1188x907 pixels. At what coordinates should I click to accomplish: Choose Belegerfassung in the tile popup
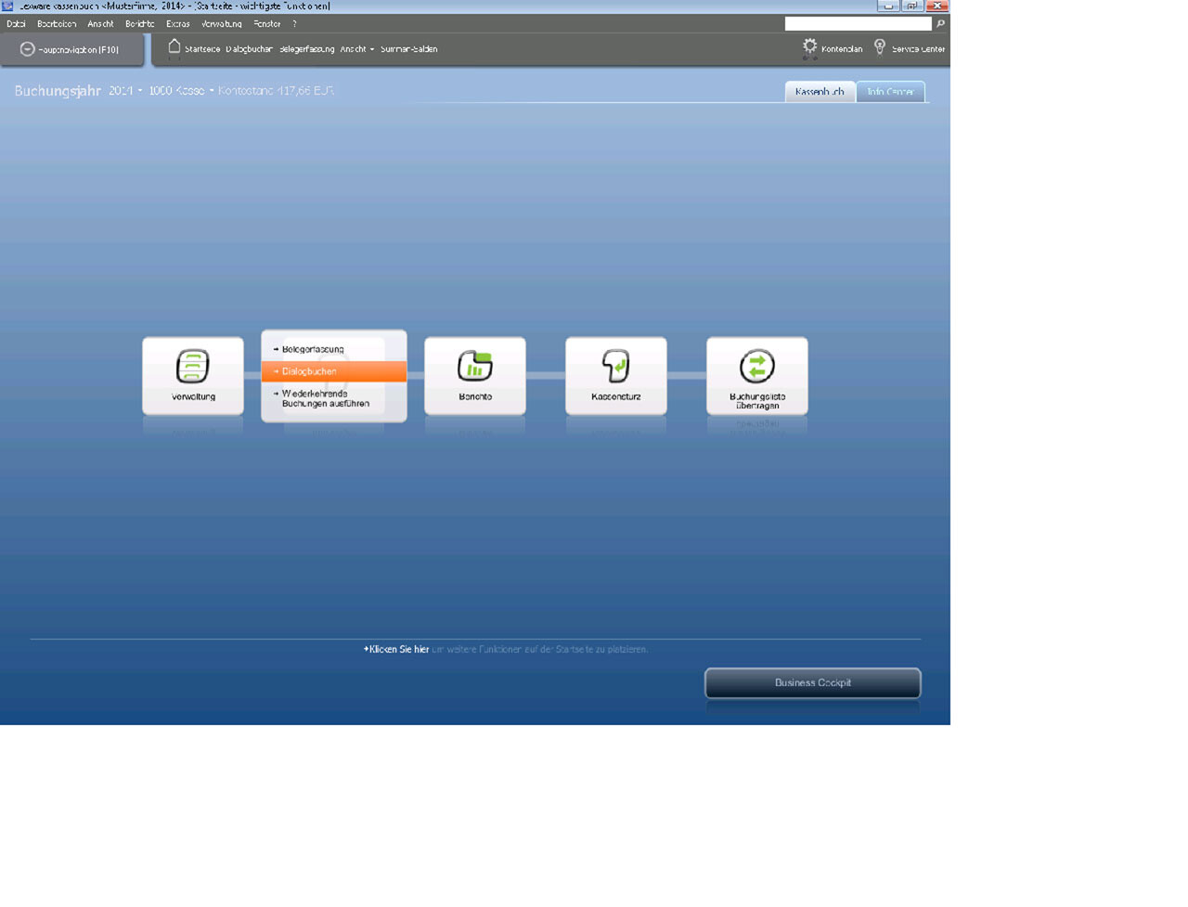point(313,349)
